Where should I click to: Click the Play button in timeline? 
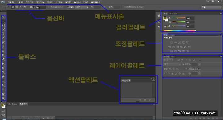(x=33, y=118)
